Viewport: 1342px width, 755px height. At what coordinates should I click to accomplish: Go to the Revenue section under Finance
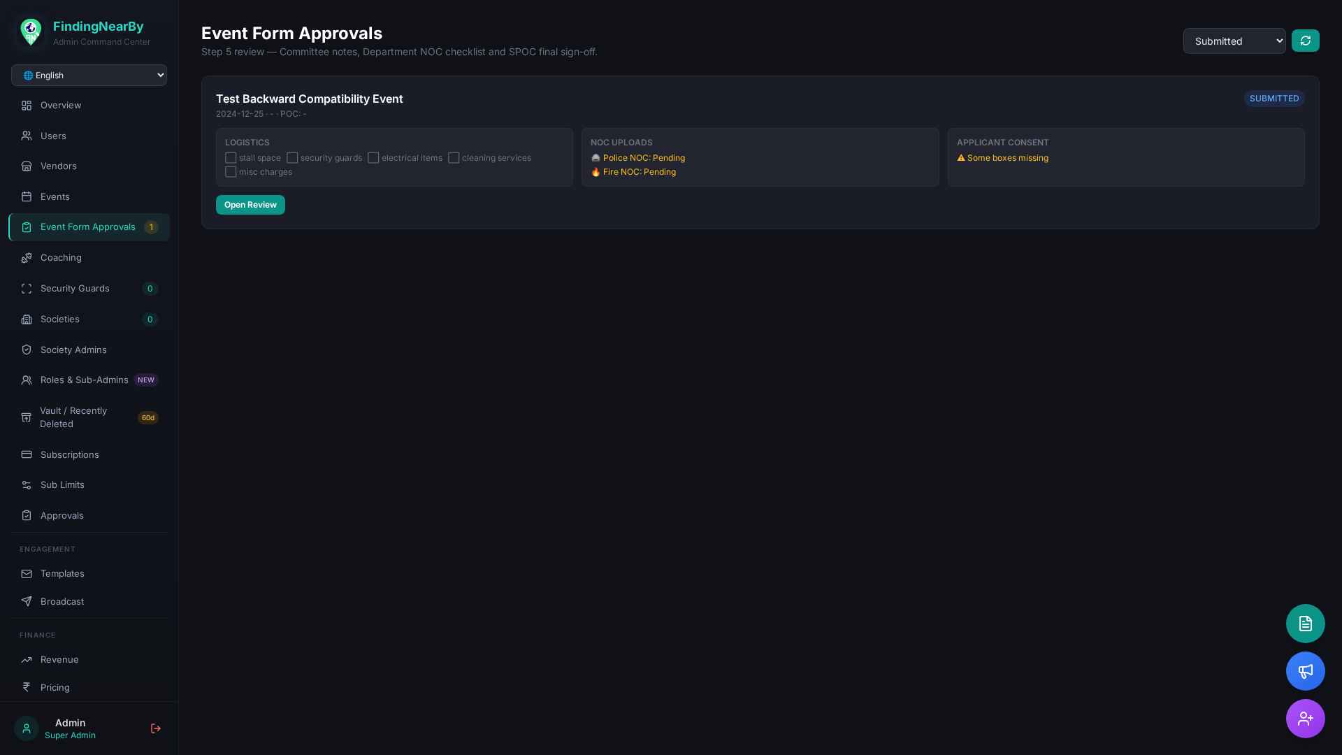59,659
